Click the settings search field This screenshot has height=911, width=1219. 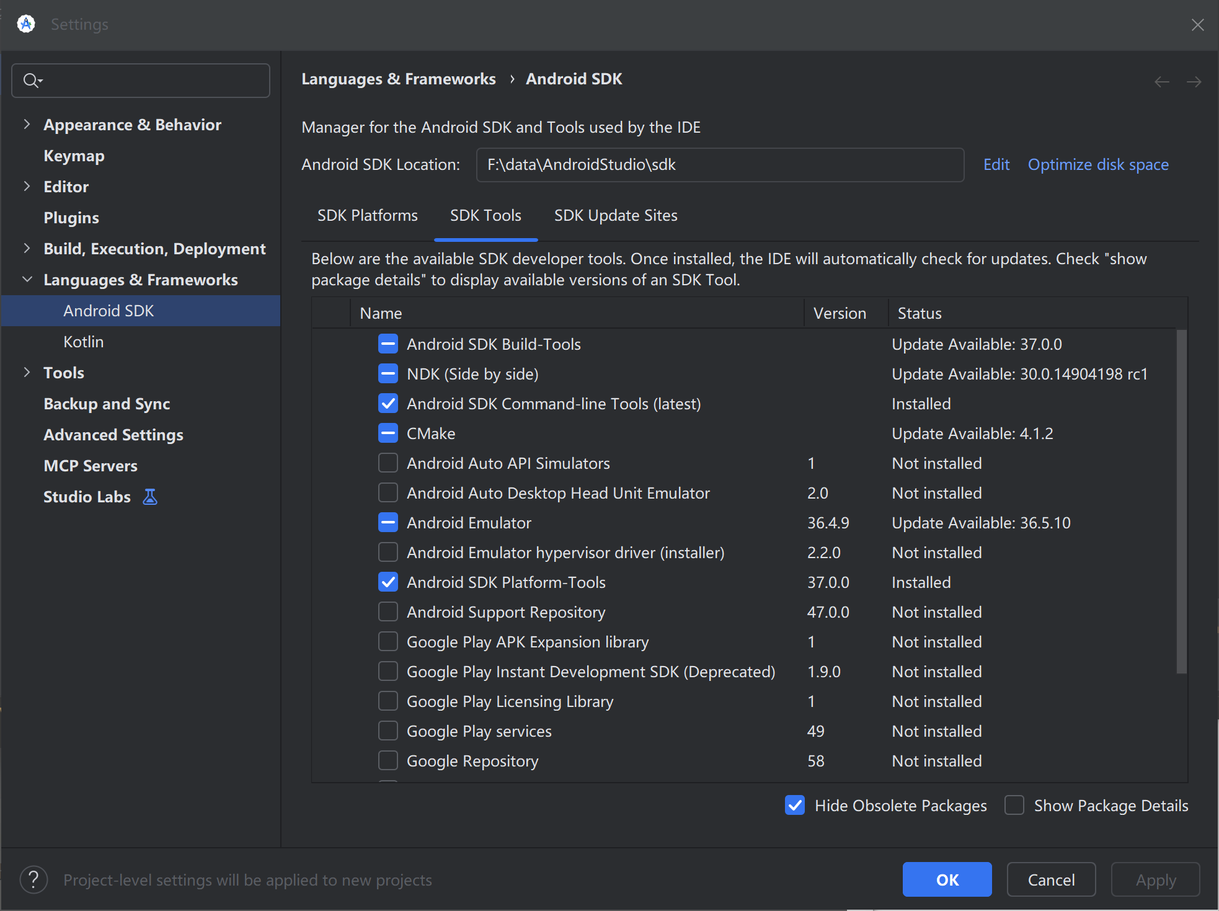pos(141,81)
